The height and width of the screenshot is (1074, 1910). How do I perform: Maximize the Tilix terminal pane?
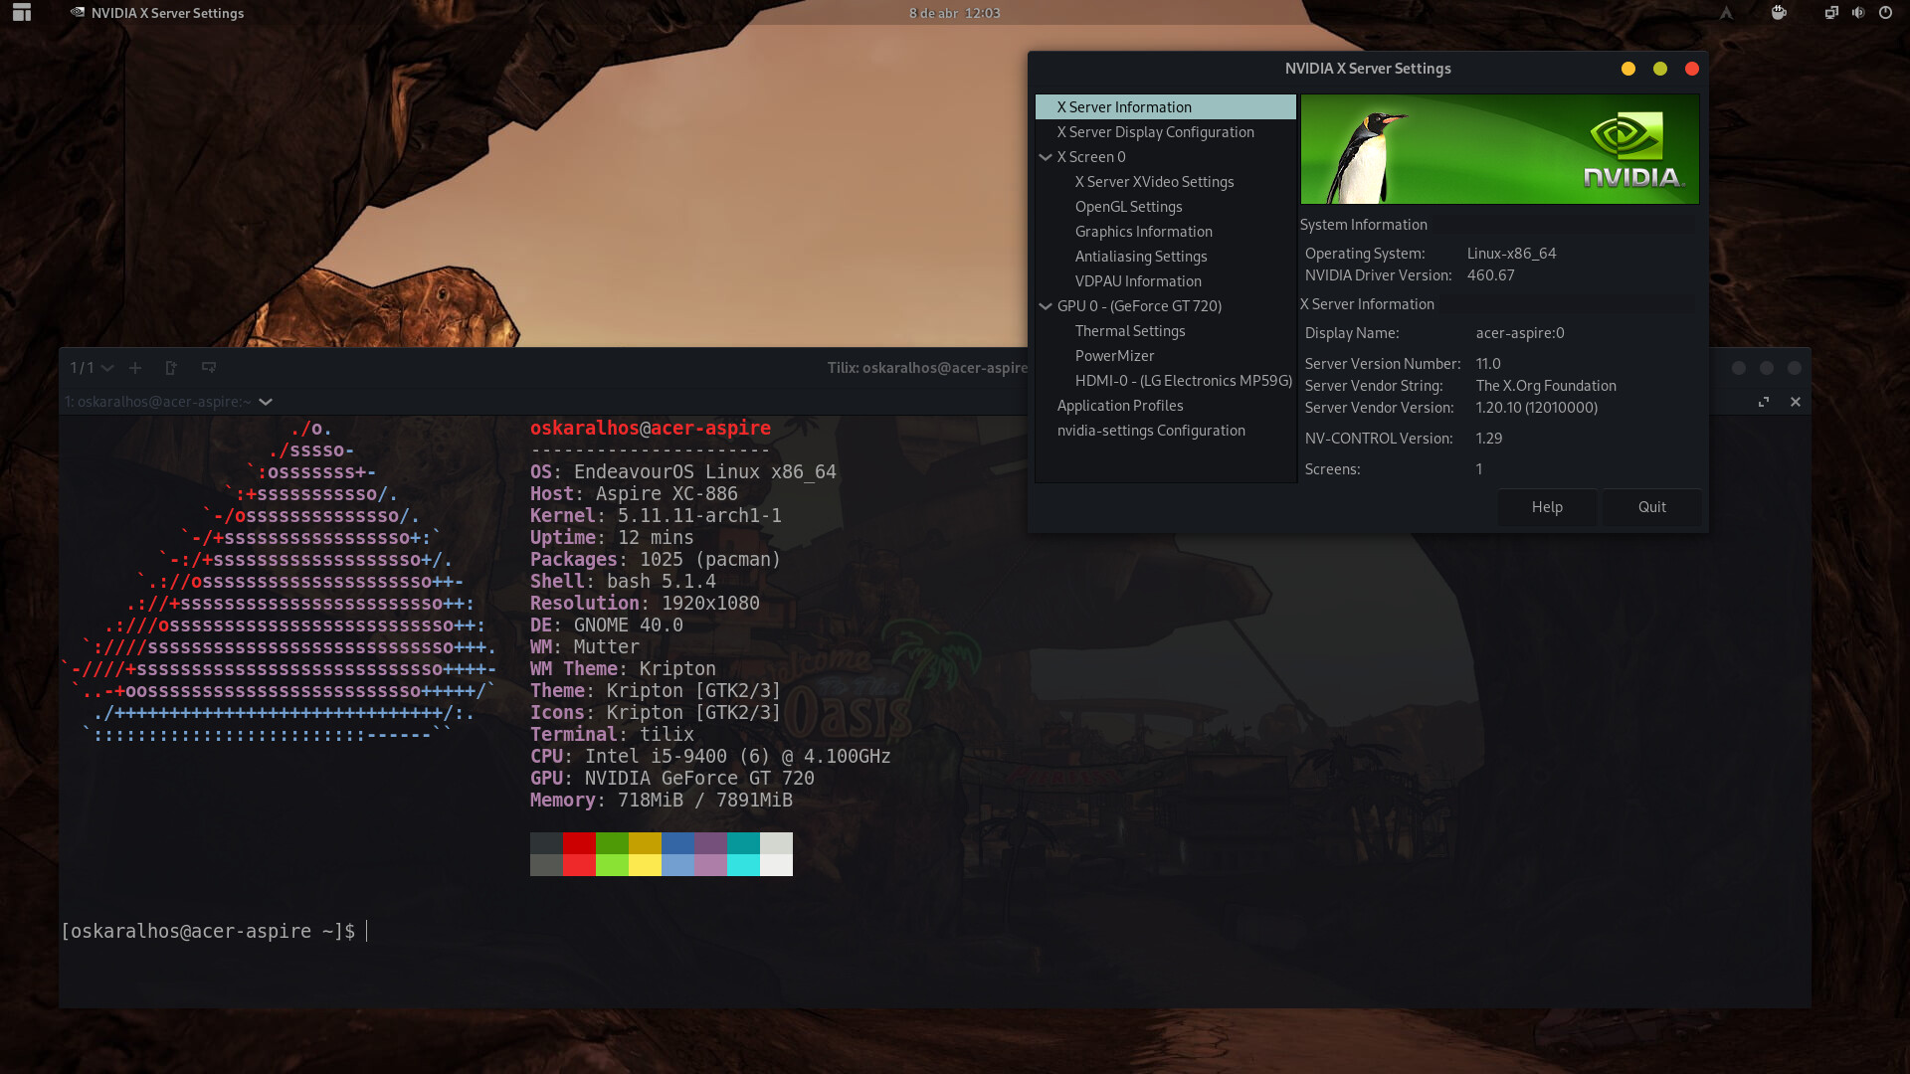click(x=1764, y=402)
